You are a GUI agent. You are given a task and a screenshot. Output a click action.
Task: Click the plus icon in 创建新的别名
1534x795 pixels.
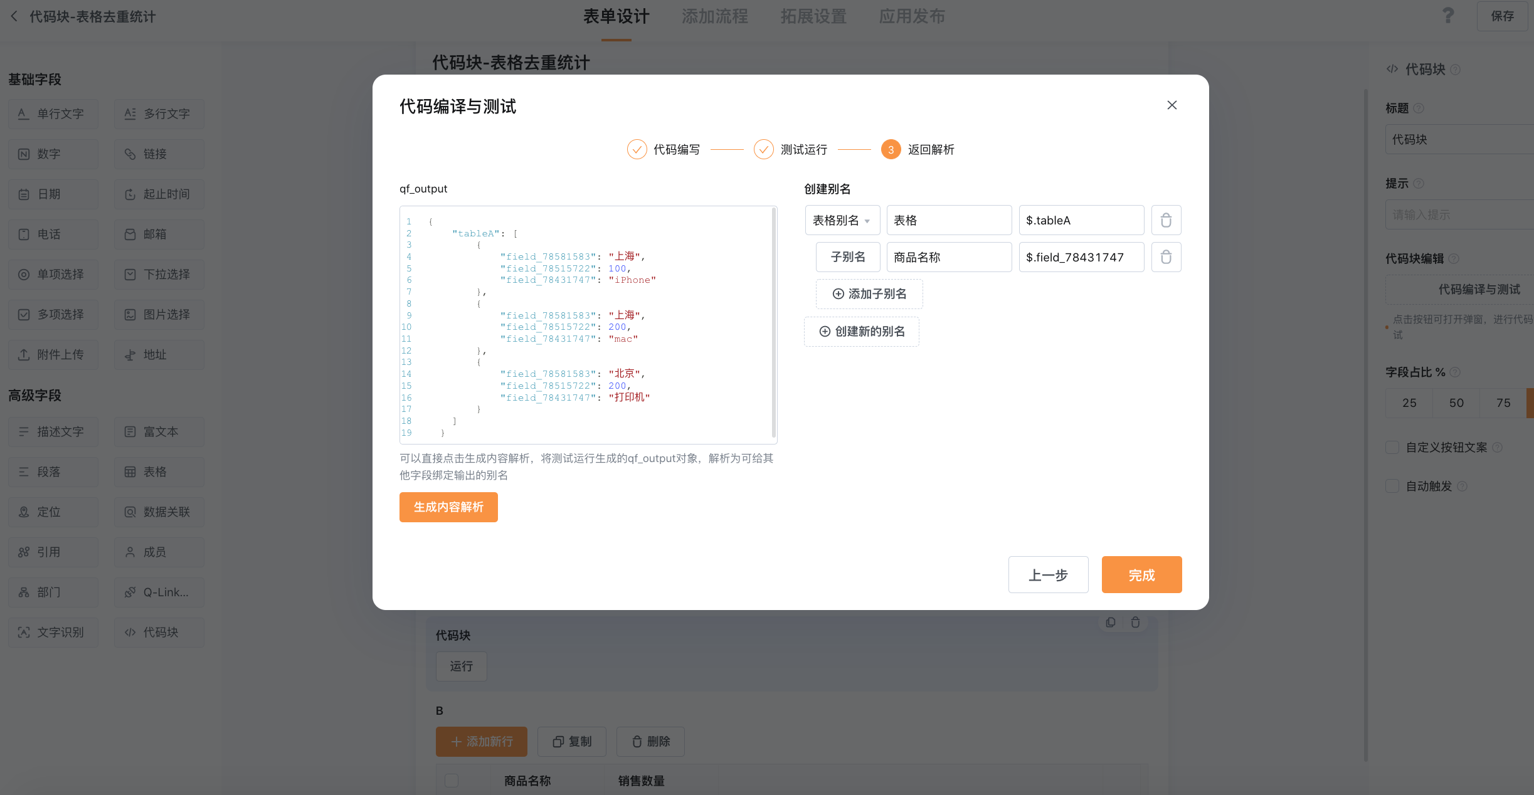[825, 332]
